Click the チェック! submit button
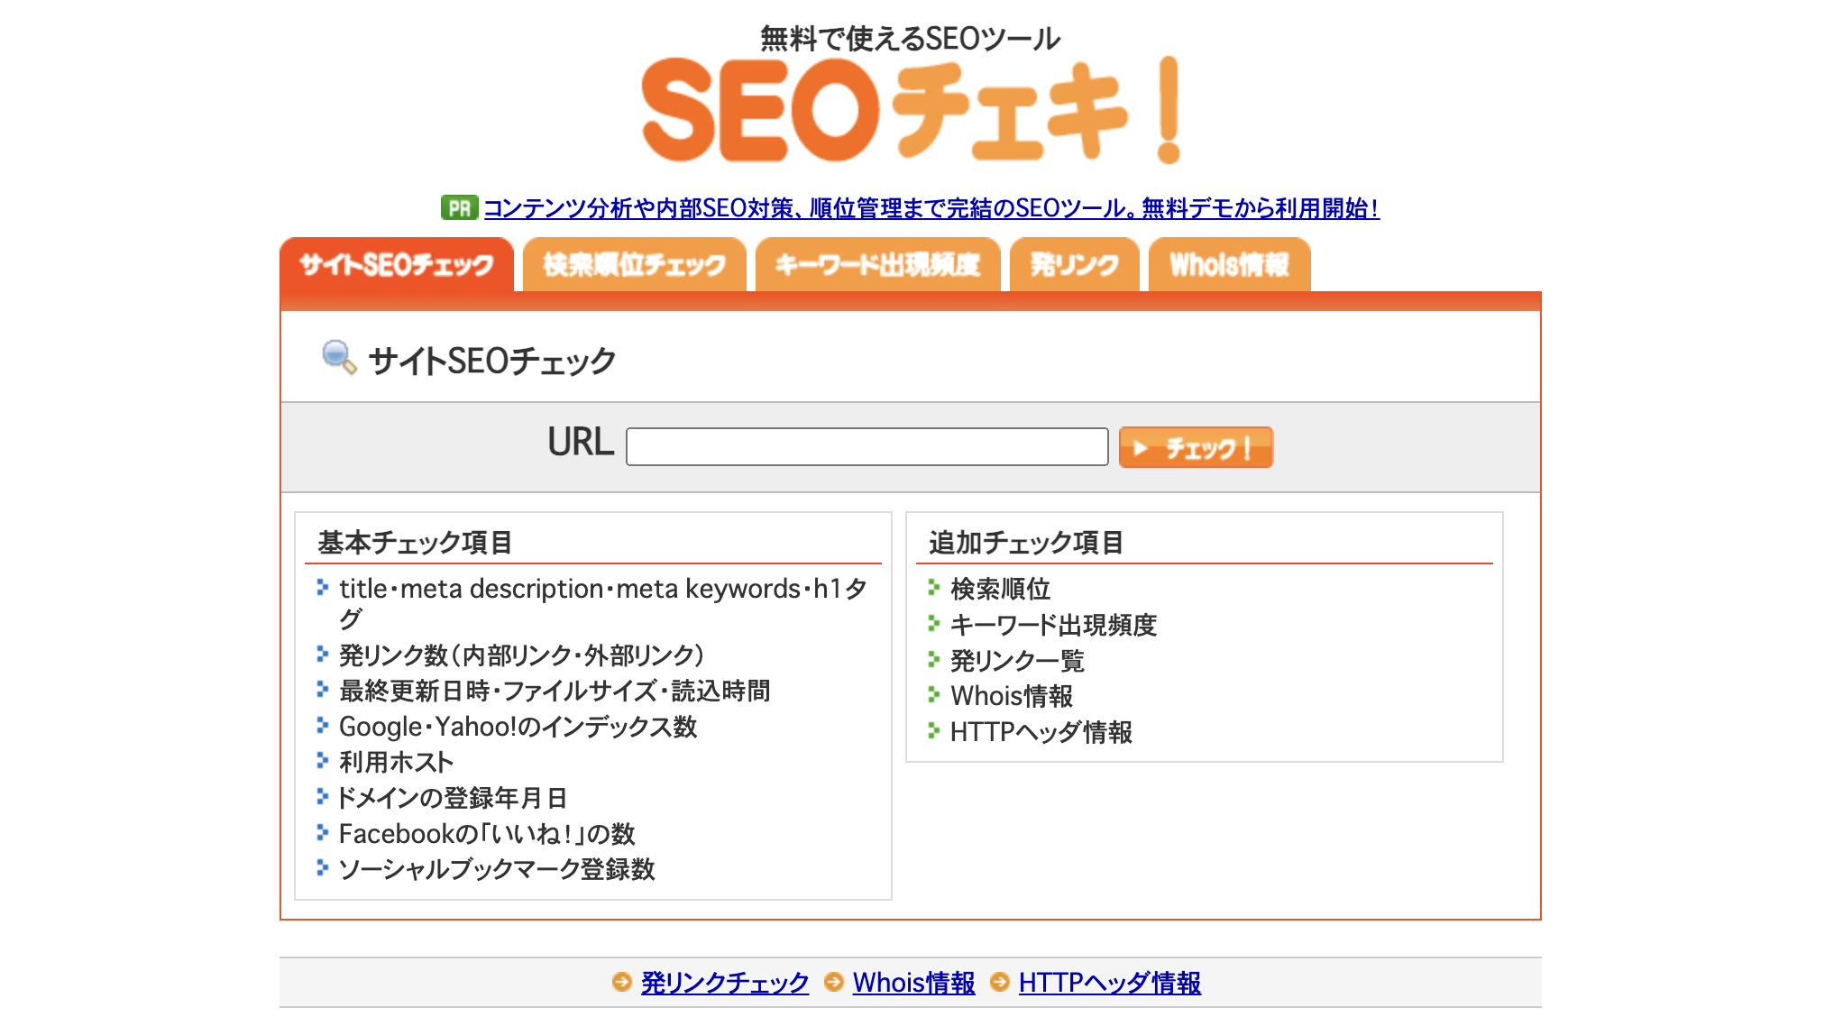1834x1026 pixels. pyautogui.click(x=1196, y=447)
